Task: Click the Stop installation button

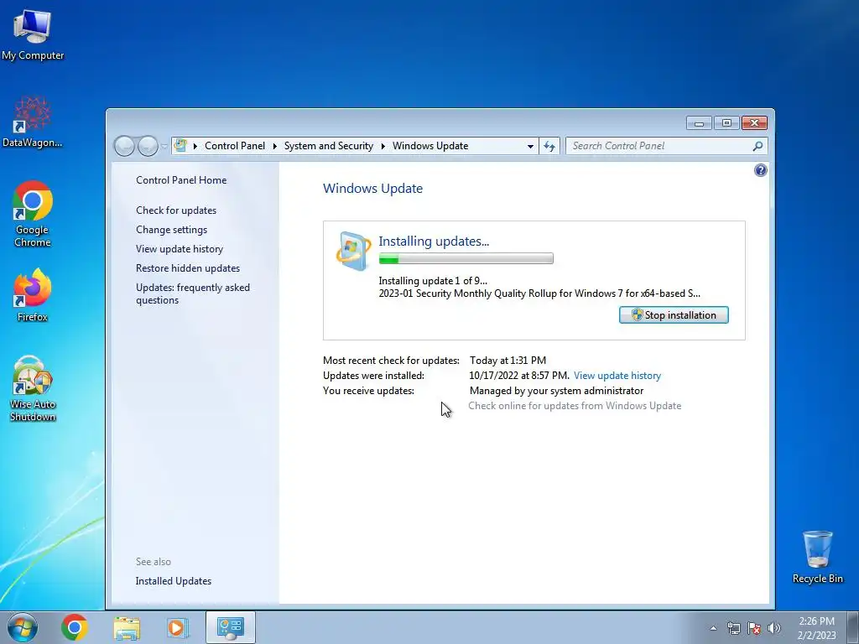Action: point(674,315)
